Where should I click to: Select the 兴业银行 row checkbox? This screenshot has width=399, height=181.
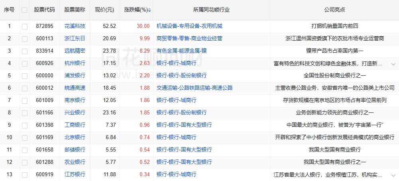pyautogui.click(x=25, y=113)
